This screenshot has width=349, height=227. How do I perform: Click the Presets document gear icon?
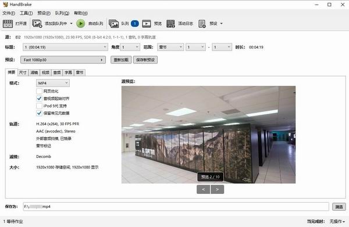point(202,24)
